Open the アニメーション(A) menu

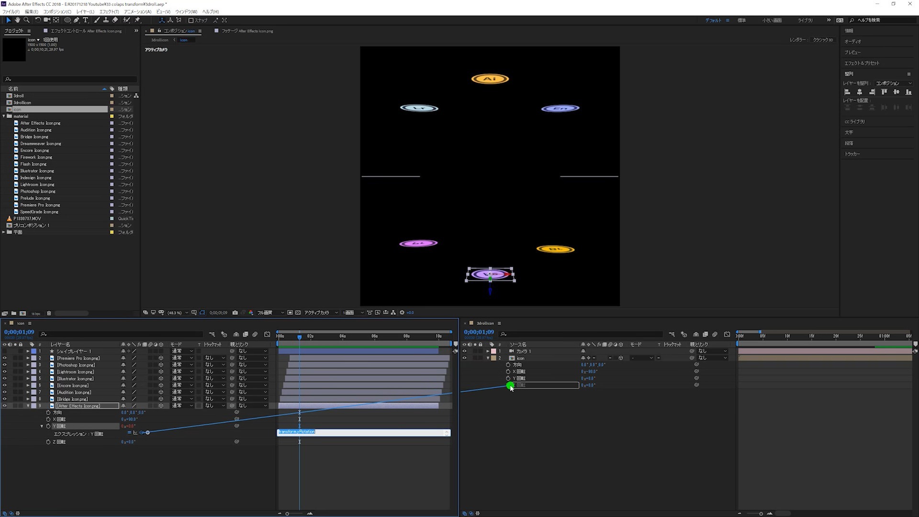[x=137, y=11]
